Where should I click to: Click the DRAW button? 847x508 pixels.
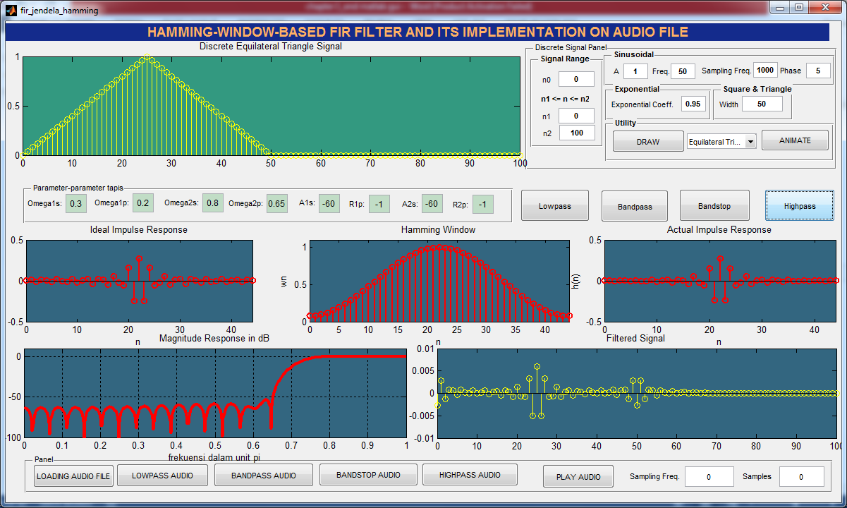point(647,140)
